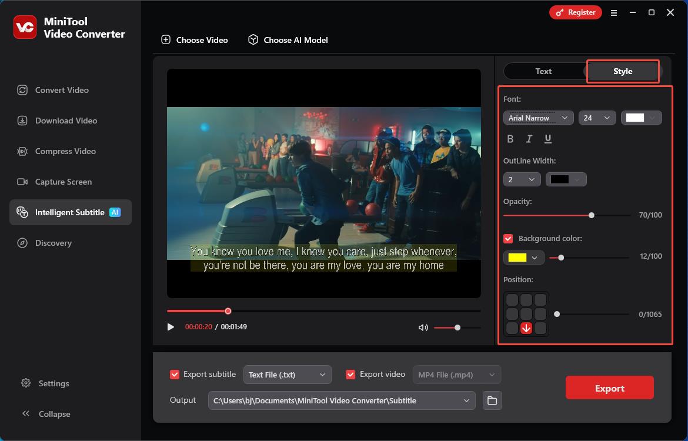Open the font size 24 dropdown
The height and width of the screenshot is (441, 688).
[x=597, y=118]
